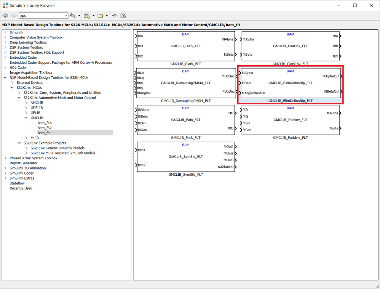Image resolution: width=380 pixels, height=289 pixels.
Task: Open the folder dropdown arrow
Action: point(107,16)
